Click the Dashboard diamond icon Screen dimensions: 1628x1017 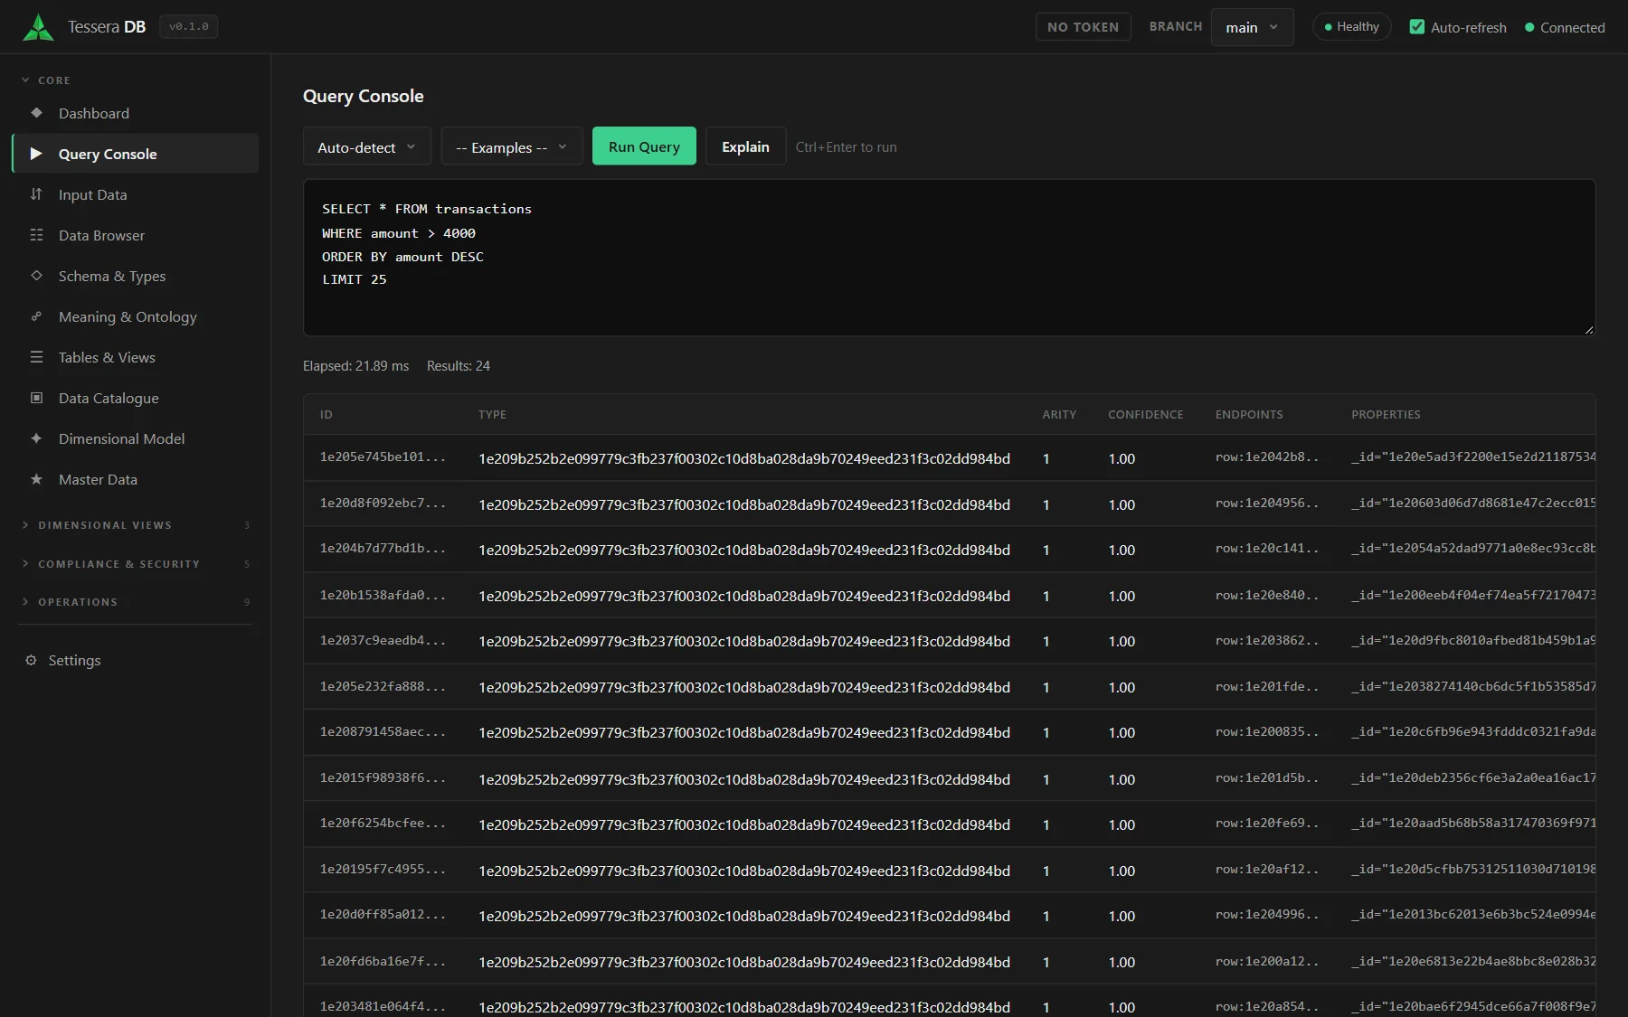click(36, 113)
